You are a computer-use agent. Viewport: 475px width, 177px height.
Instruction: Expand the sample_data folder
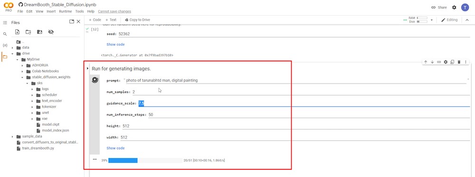click(12, 137)
